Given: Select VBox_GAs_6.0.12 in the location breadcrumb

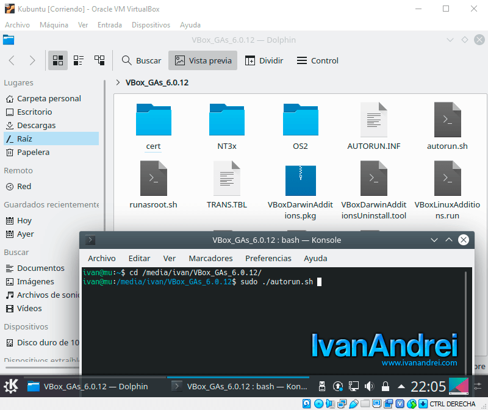Looking at the screenshot, I should [x=157, y=82].
